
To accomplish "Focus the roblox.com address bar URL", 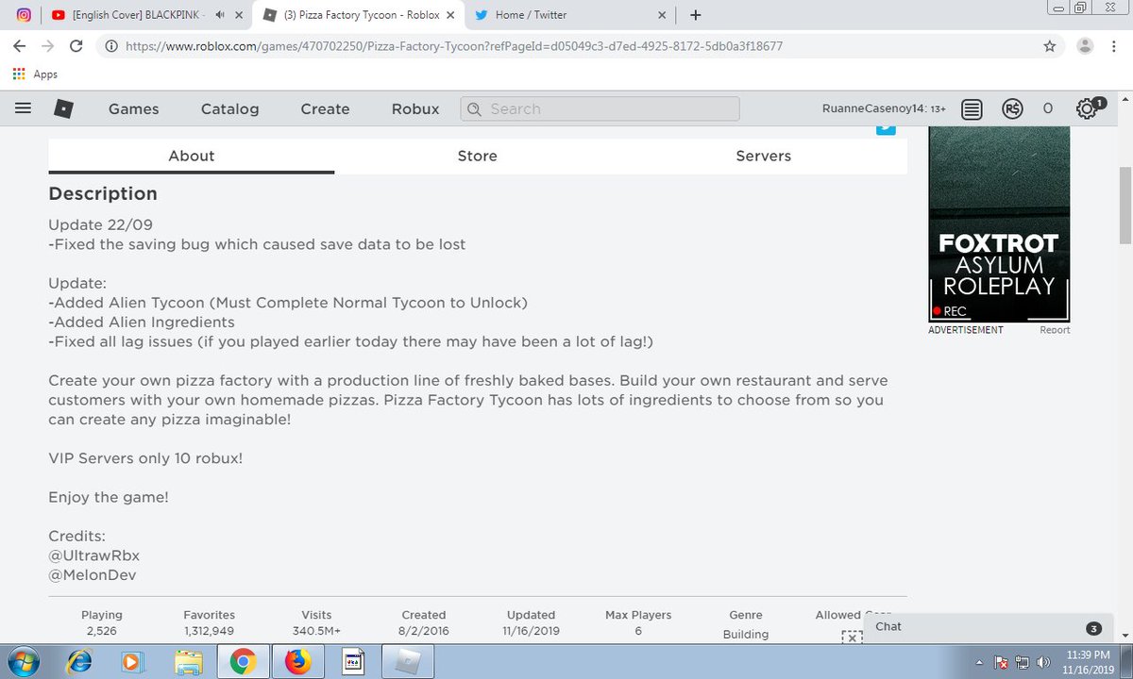I will (x=454, y=46).
